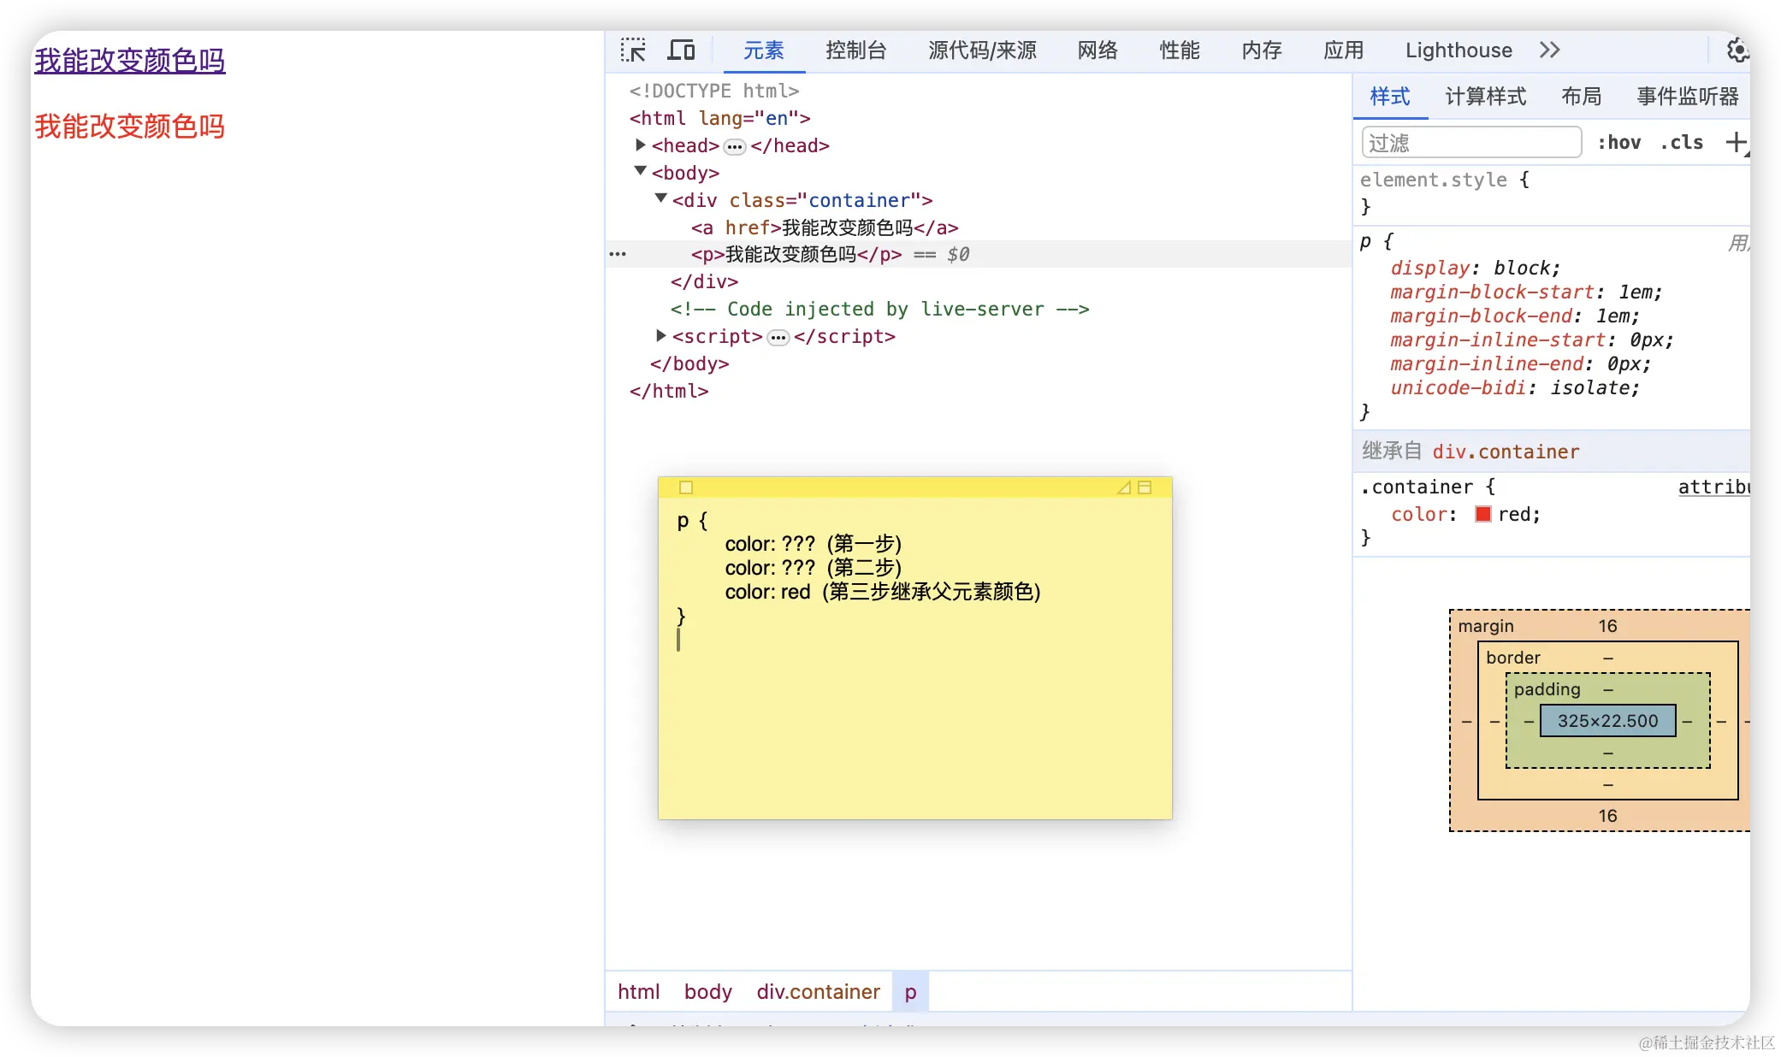Select p in the breadcrumb bar
This screenshot has width=1781, height=1057.
910,992
